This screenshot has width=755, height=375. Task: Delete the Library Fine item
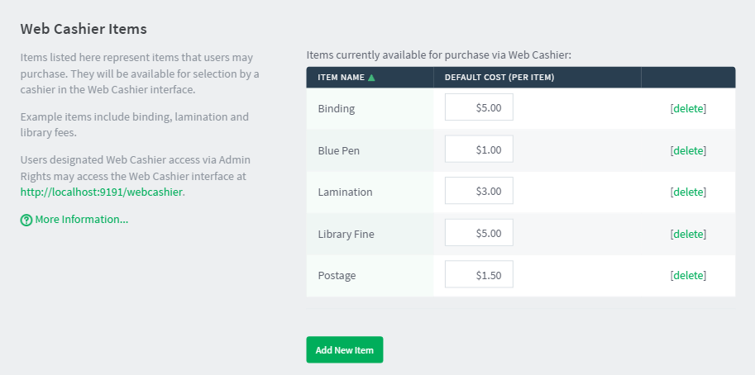point(688,234)
